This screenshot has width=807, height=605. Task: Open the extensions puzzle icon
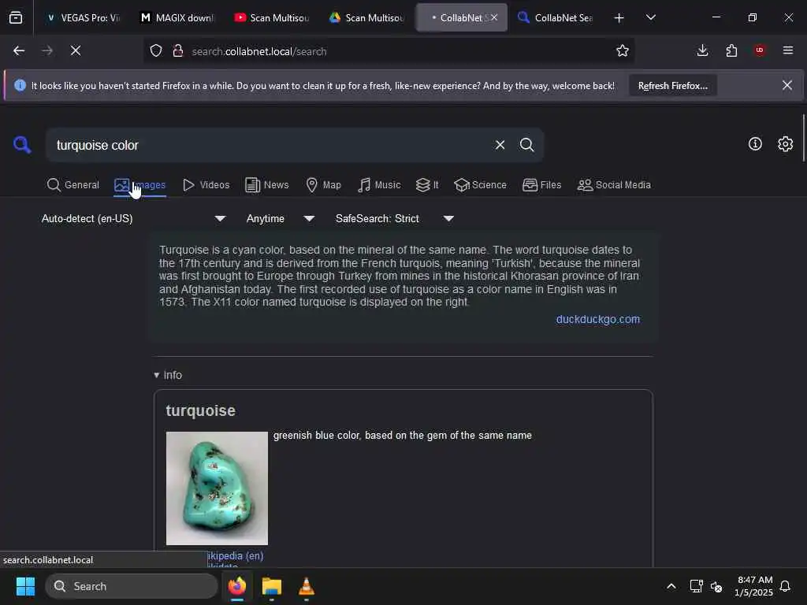(x=731, y=50)
